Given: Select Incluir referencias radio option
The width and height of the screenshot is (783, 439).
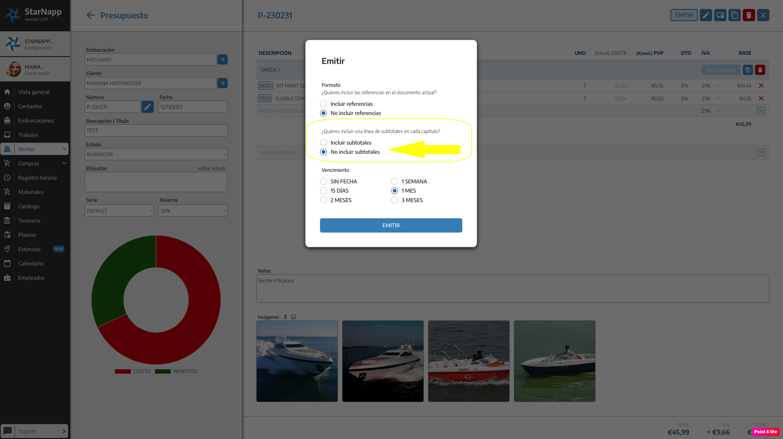Looking at the screenshot, I should point(323,104).
